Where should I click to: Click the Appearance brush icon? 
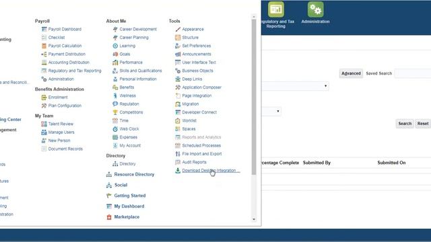coord(178,29)
